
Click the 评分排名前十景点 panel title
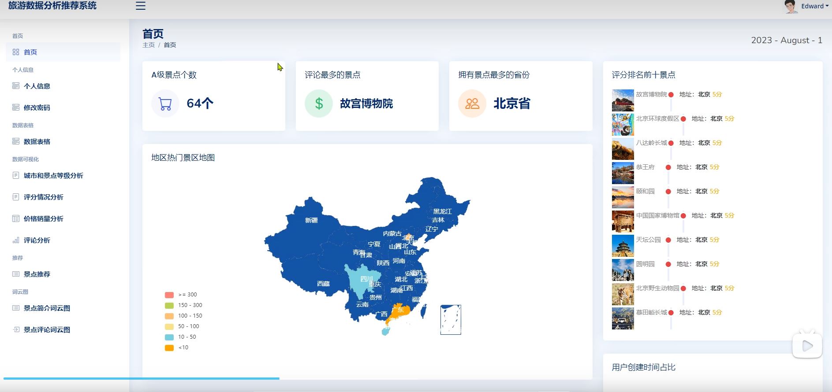coord(643,75)
